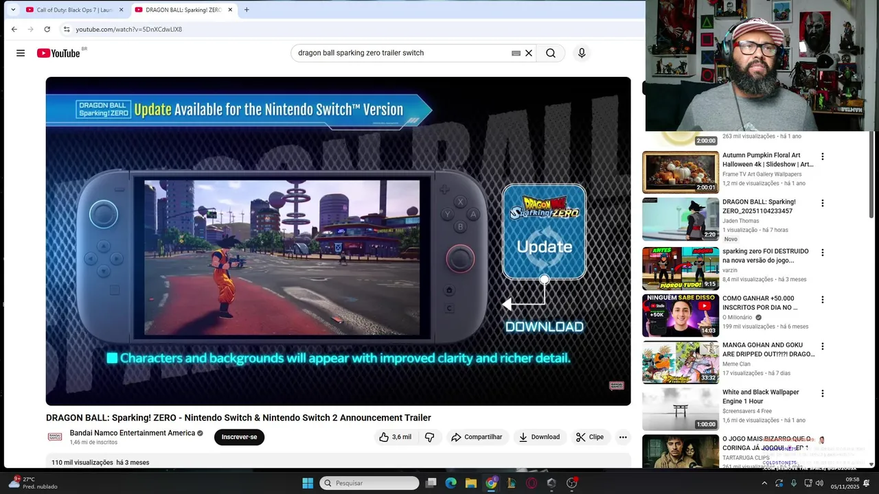The image size is (879, 494).
Task: Dislike the video with thumbs down
Action: click(x=430, y=437)
